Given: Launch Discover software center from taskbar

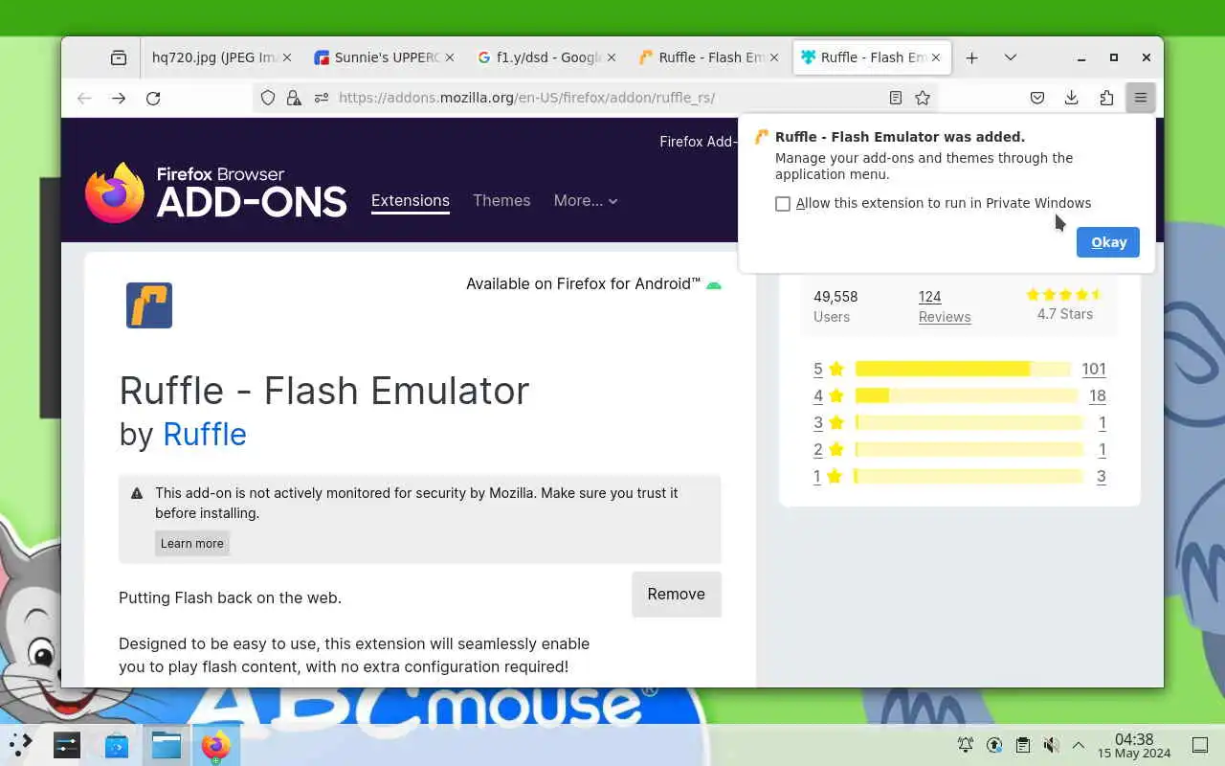Looking at the screenshot, I should pyautogui.click(x=117, y=744).
